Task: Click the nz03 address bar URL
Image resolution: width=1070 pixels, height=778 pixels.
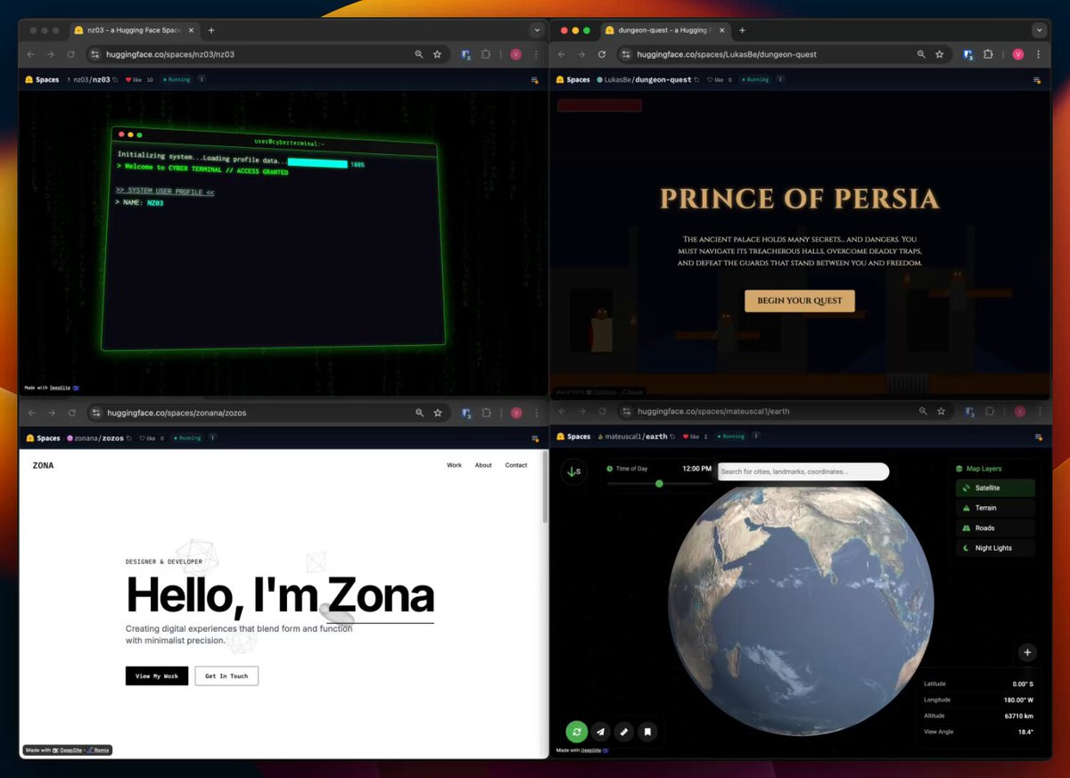Action: pyautogui.click(x=171, y=54)
